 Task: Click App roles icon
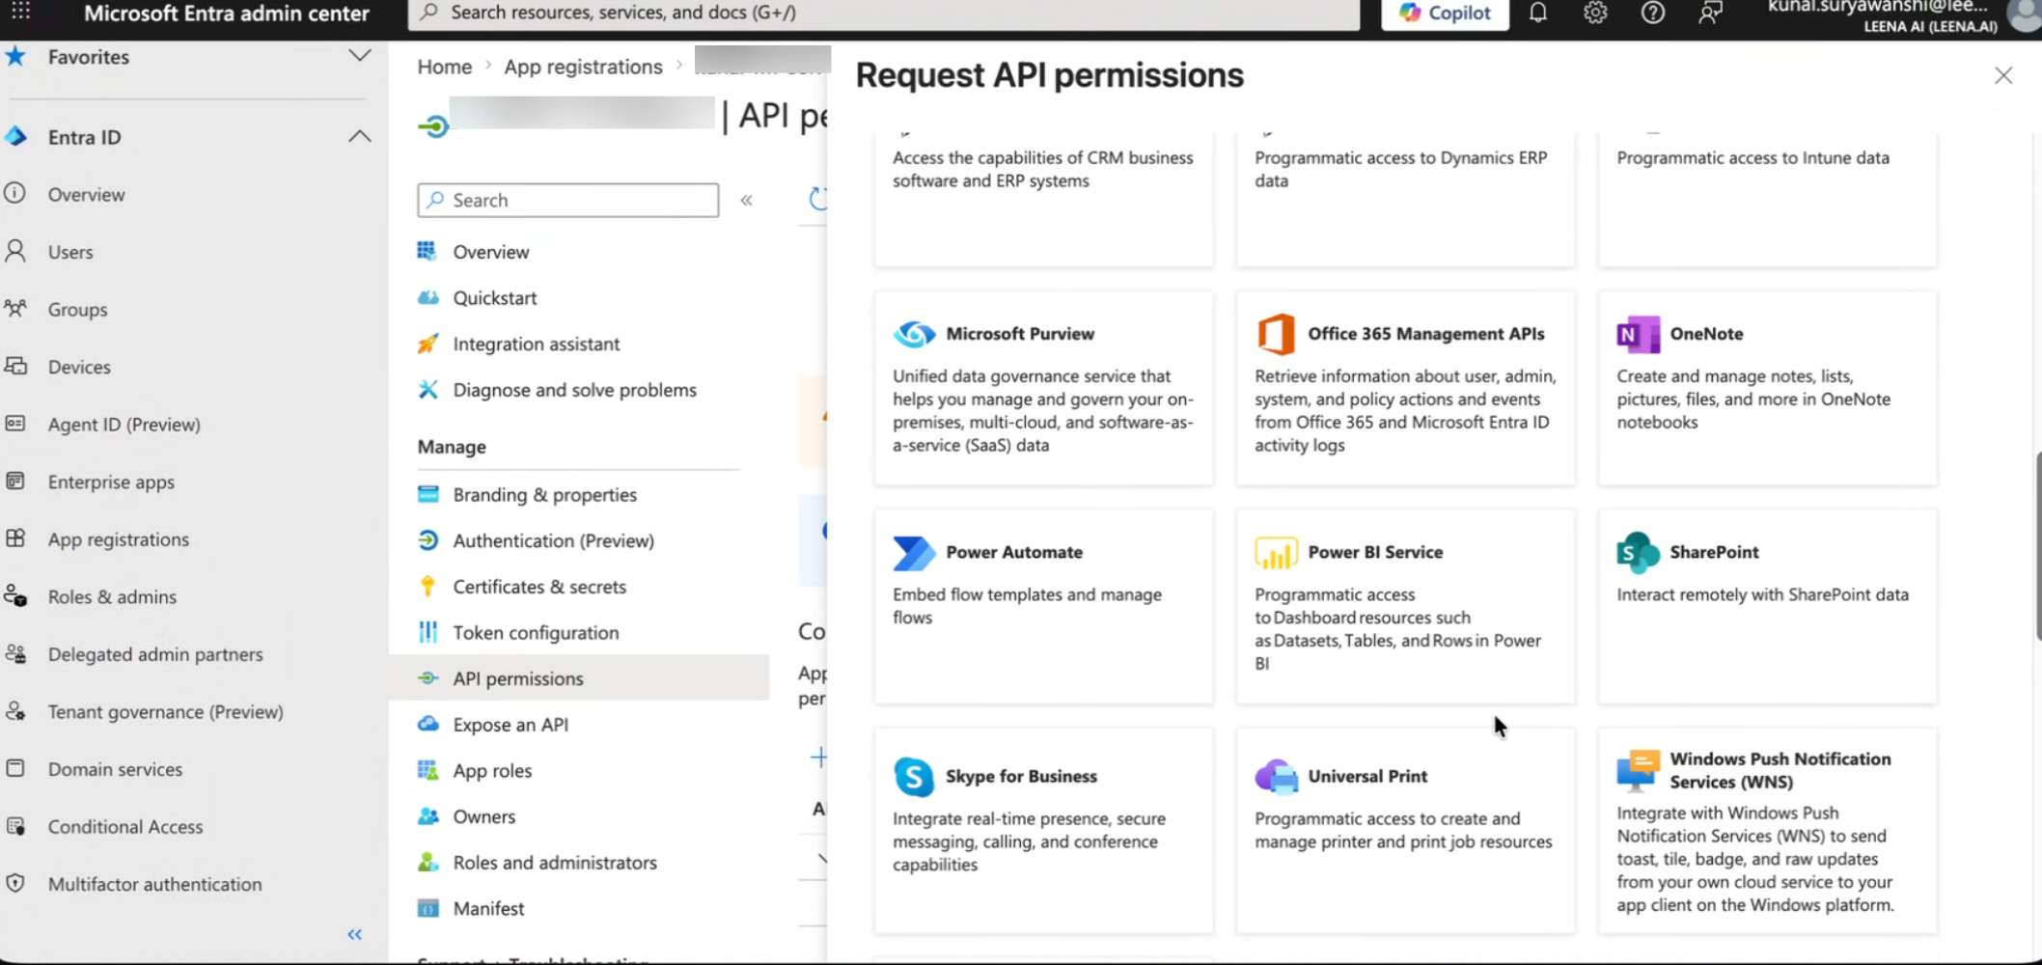(428, 770)
